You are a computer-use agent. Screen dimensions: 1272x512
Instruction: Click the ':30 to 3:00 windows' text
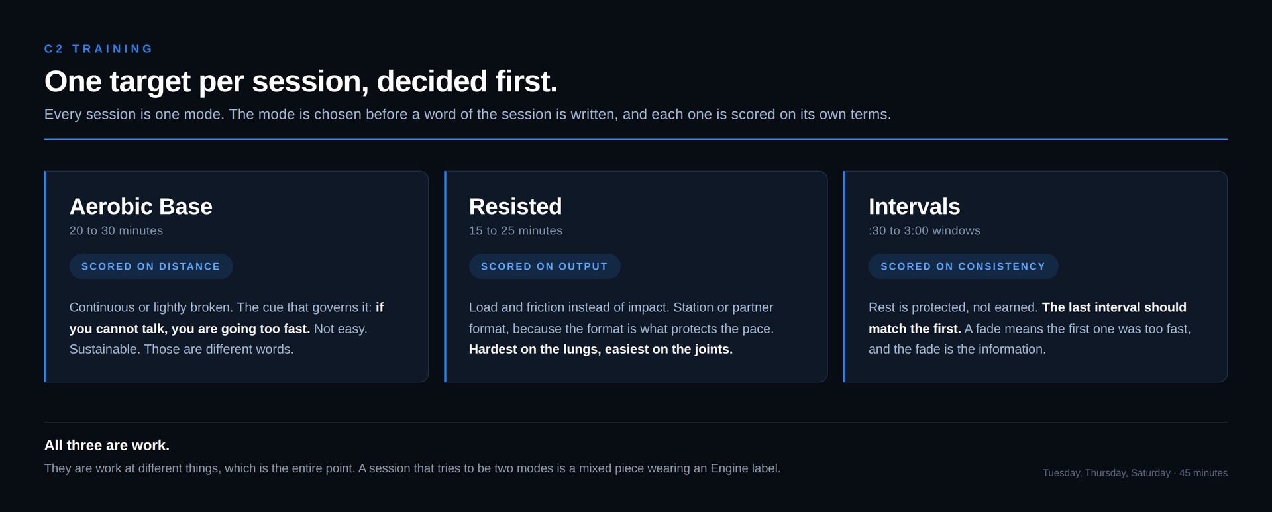tap(924, 230)
